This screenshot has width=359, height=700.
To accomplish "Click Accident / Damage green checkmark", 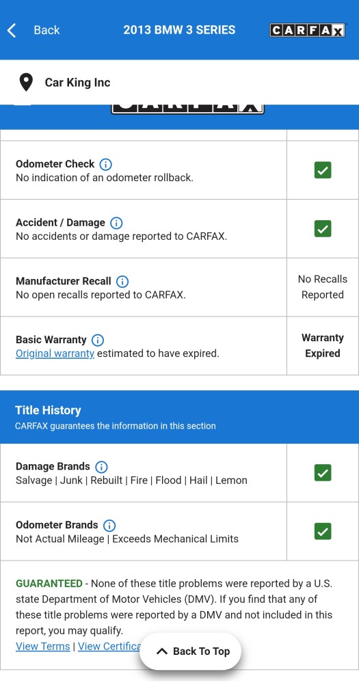I will 323,228.
